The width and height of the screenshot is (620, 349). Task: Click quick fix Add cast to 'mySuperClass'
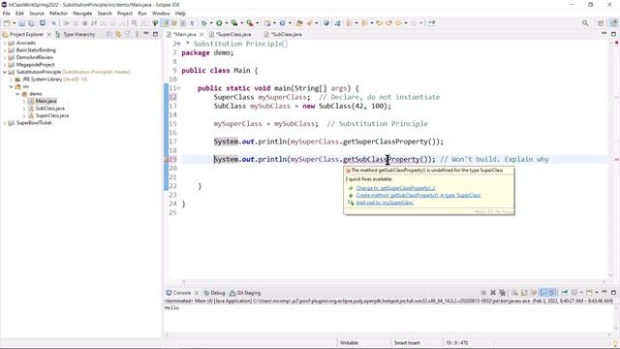click(x=385, y=203)
